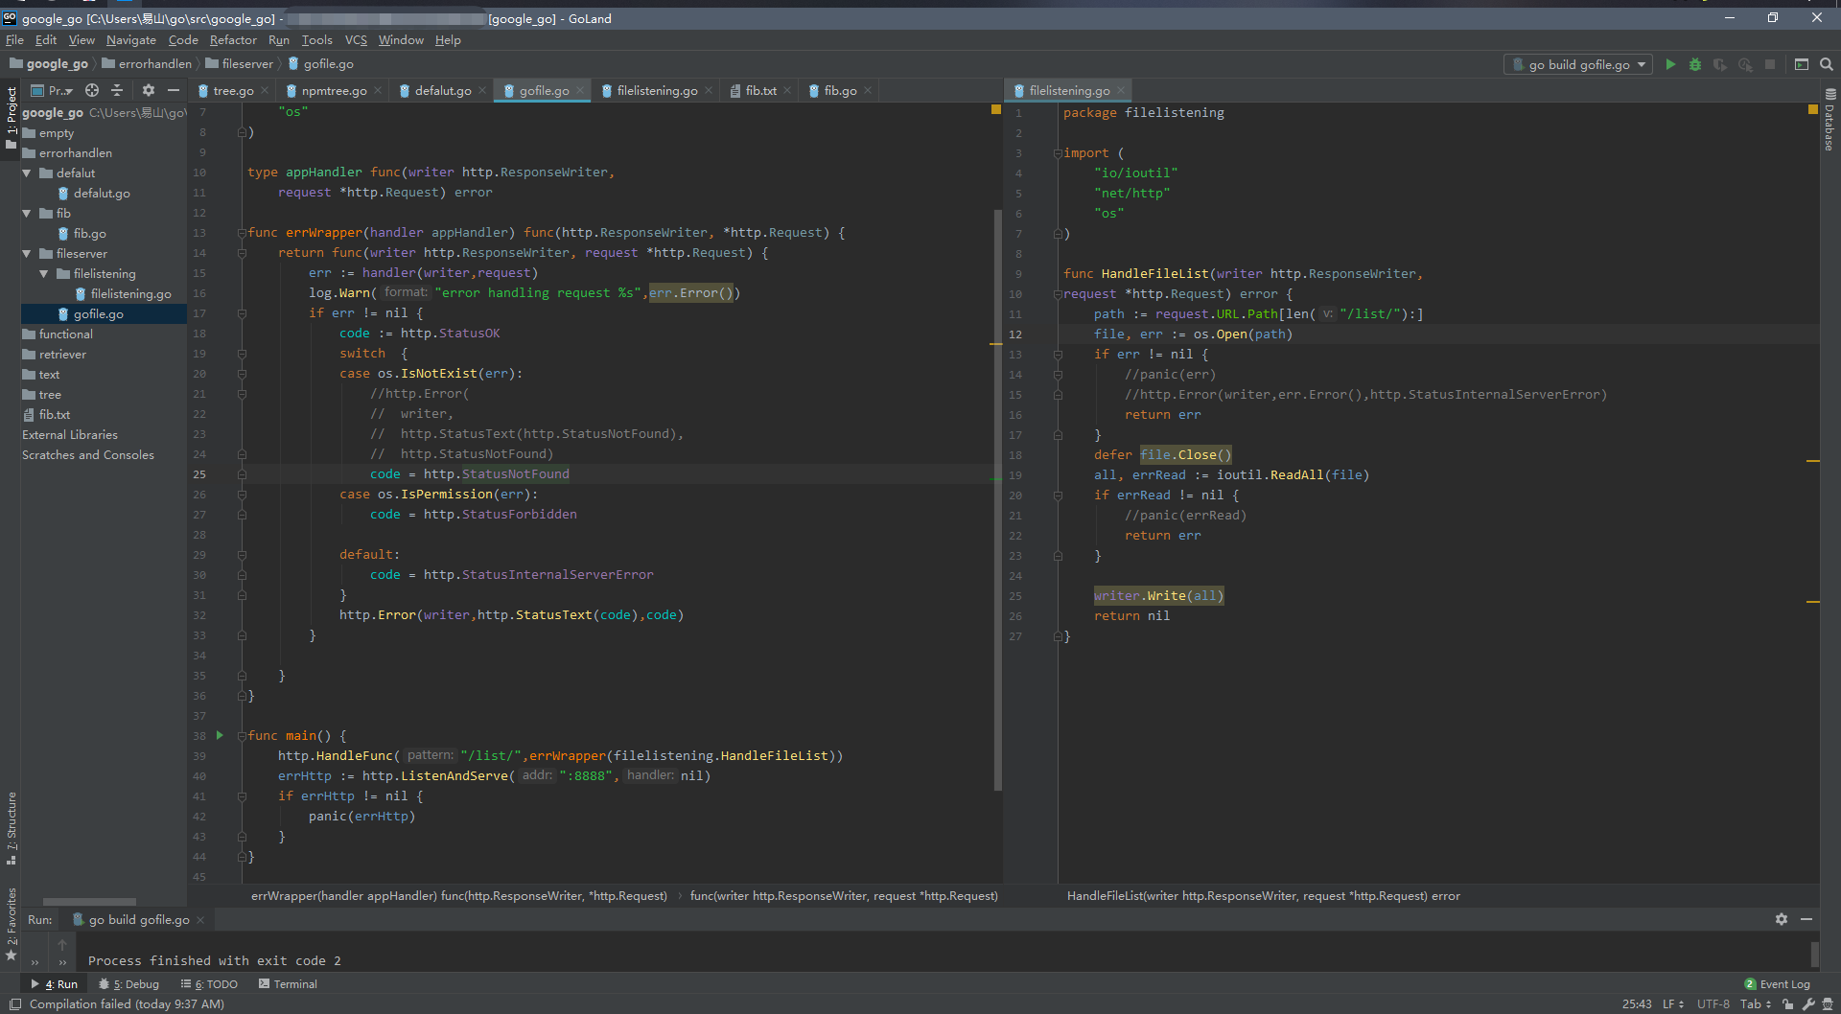Collapse the defalut folder in tree
The image size is (1841, 1014).
[27, 173]
